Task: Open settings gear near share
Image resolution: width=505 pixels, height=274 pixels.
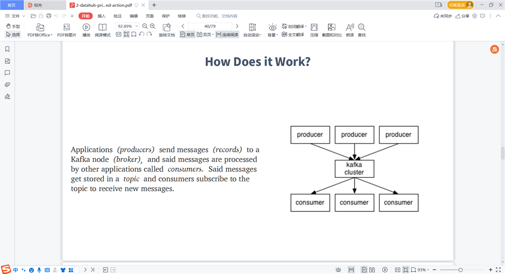Action: coord(474,16)
